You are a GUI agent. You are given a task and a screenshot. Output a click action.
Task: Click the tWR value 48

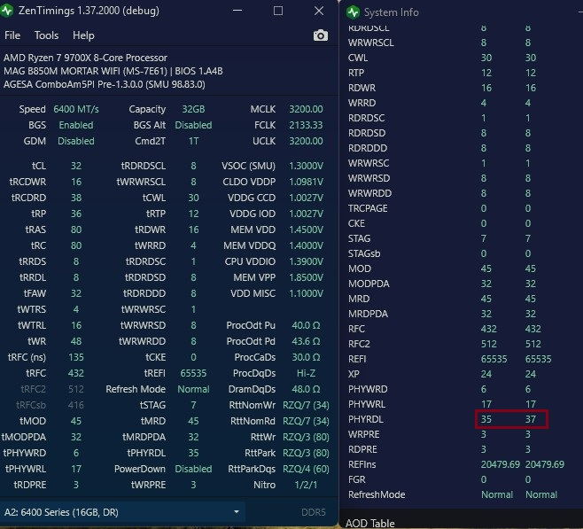76,341
